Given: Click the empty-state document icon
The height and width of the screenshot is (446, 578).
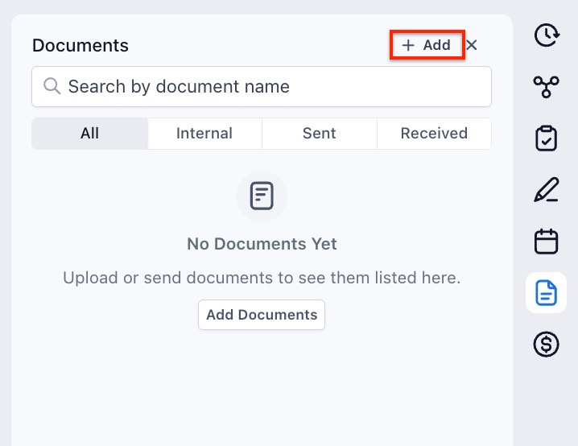Looking at the screenshot, I should coord(262,196).
